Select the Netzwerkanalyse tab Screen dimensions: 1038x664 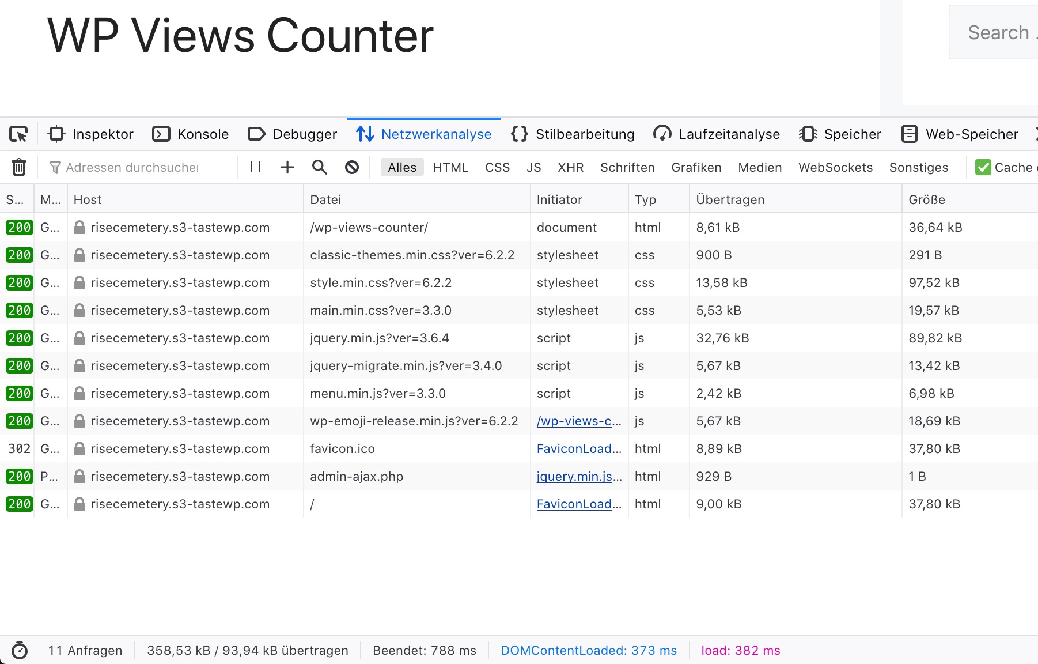(423, 134)
